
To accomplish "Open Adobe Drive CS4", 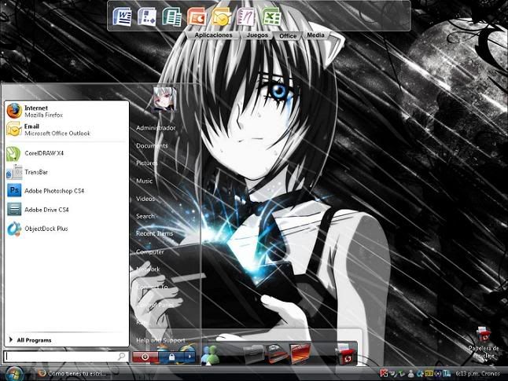I will click(x=66, y=210).
